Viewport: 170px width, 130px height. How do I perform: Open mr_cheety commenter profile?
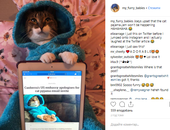[118, 52]
